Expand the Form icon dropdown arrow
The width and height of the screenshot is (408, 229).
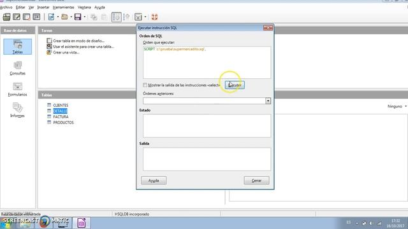tap(145, 17)
